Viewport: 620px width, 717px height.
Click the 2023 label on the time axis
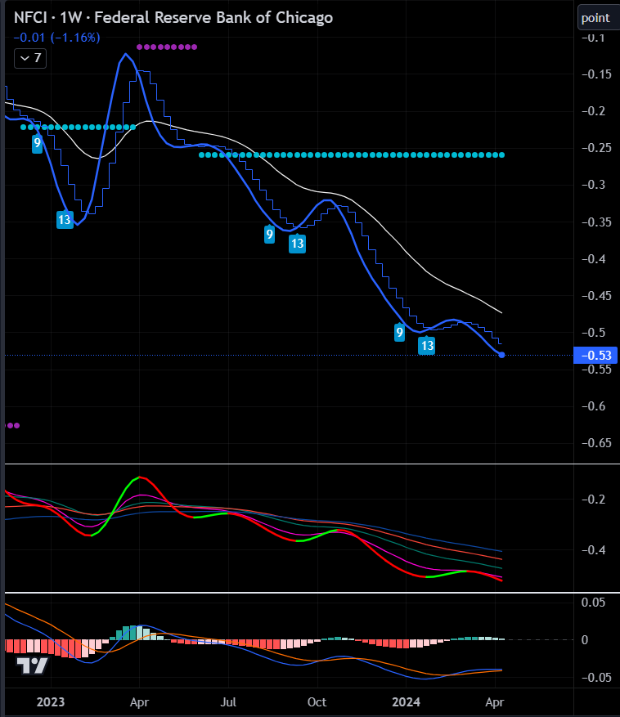(x=51, y=702)
